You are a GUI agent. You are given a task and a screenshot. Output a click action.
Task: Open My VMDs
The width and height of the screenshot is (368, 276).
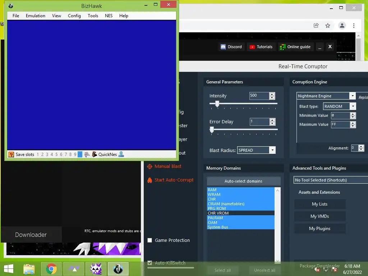[319, 216]
